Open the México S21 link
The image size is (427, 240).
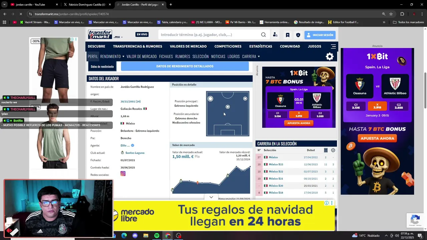point(276,179)
